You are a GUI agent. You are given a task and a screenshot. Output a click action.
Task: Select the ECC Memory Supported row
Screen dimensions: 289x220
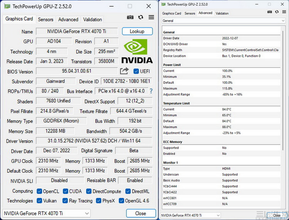click(x=222, y=148)
